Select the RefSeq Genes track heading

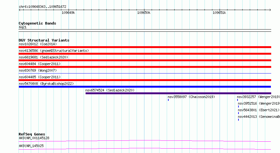32,134
